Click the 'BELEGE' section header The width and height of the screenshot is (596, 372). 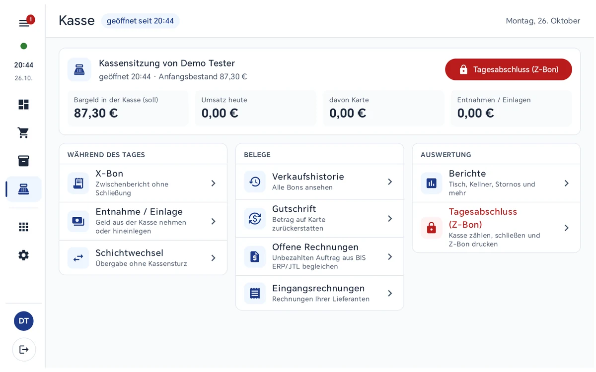point(257,155)
